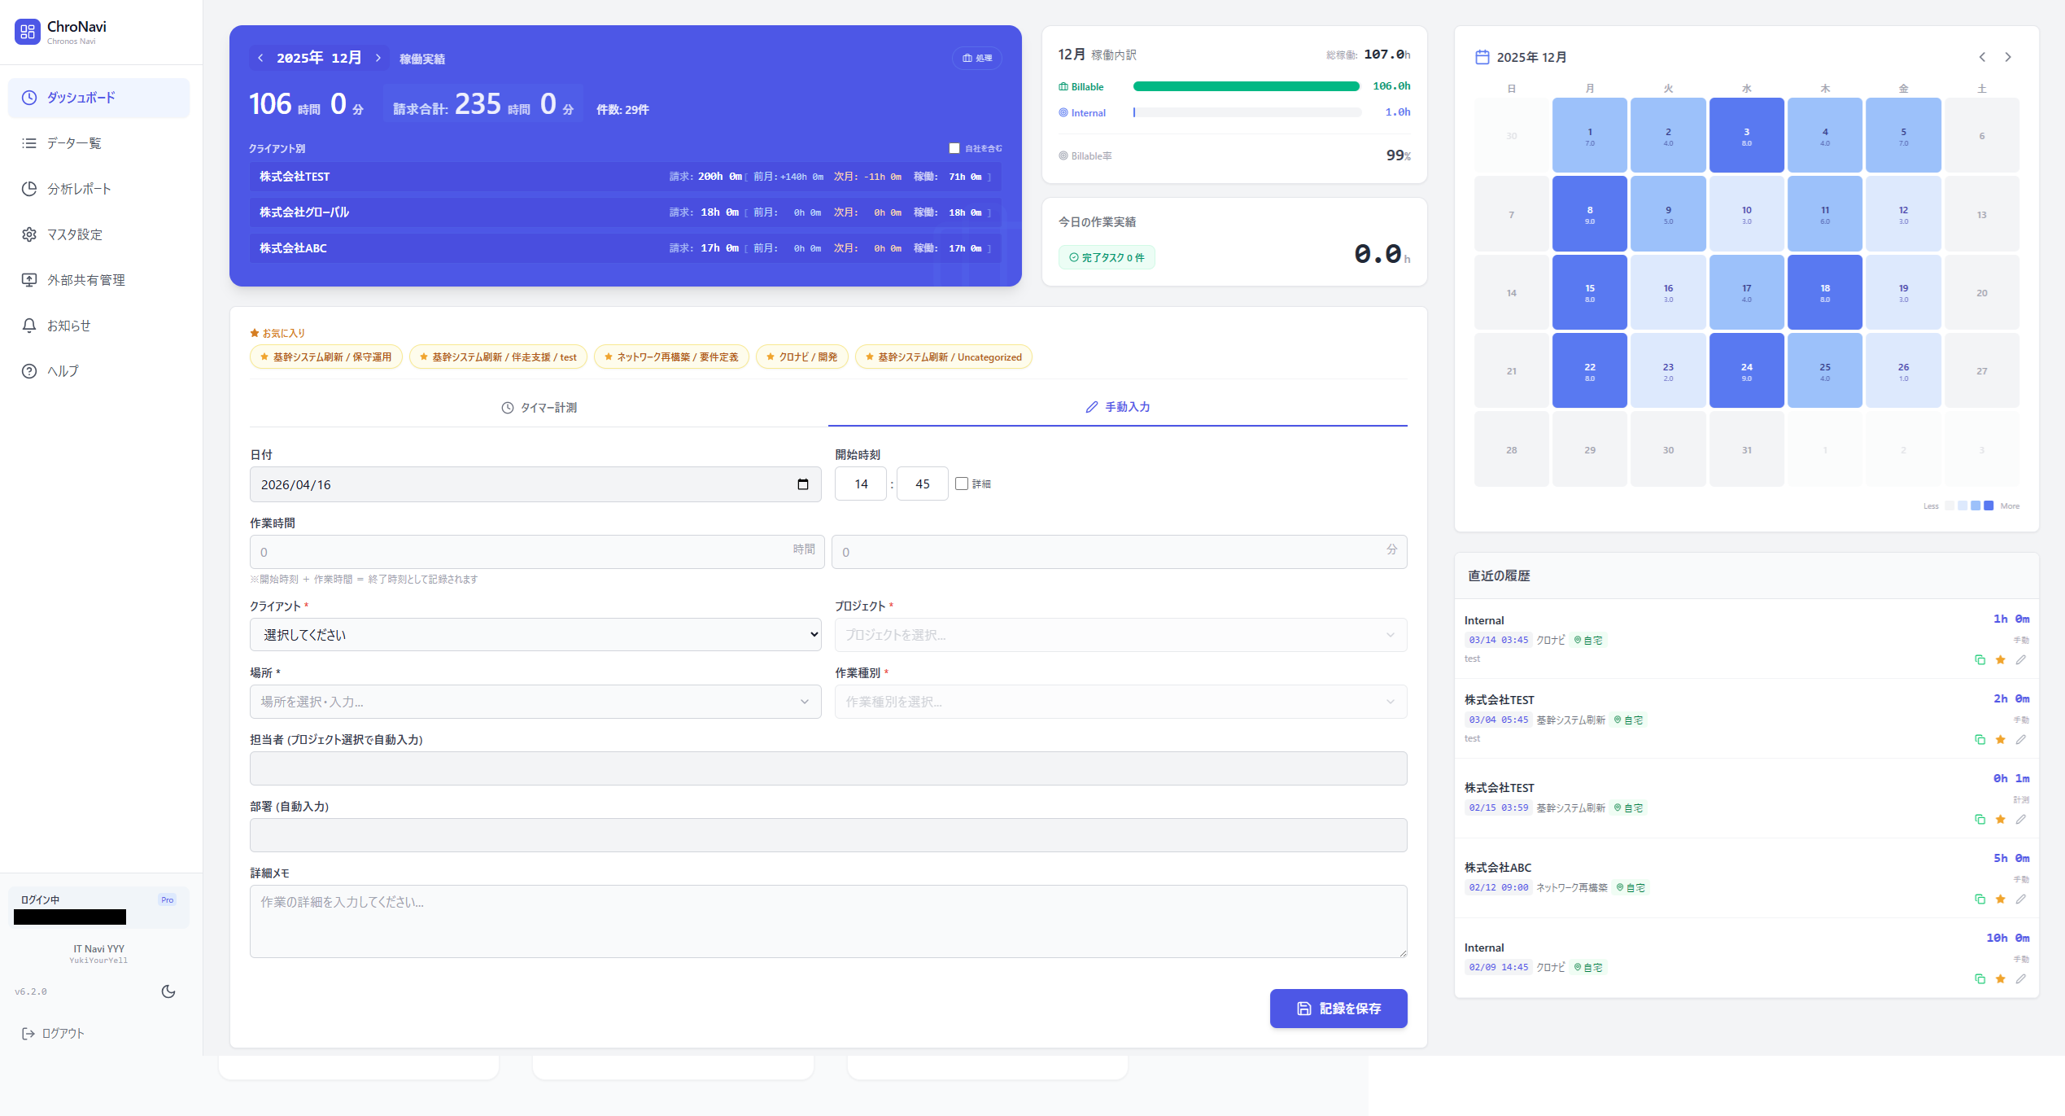Check the 詳細 checkbox next to start time
Screen dimensions: 2065x1116
pyautogui.click(x=962, y=484)
